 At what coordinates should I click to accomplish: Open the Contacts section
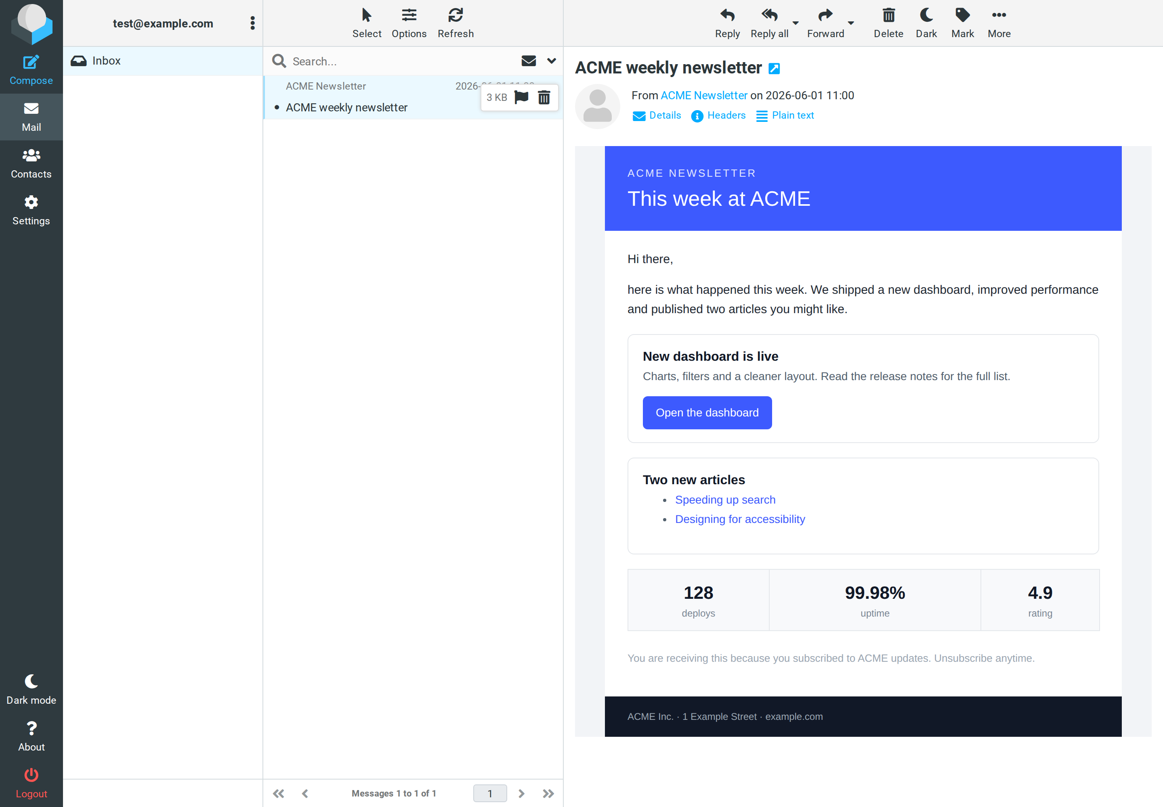coord(31,164)
